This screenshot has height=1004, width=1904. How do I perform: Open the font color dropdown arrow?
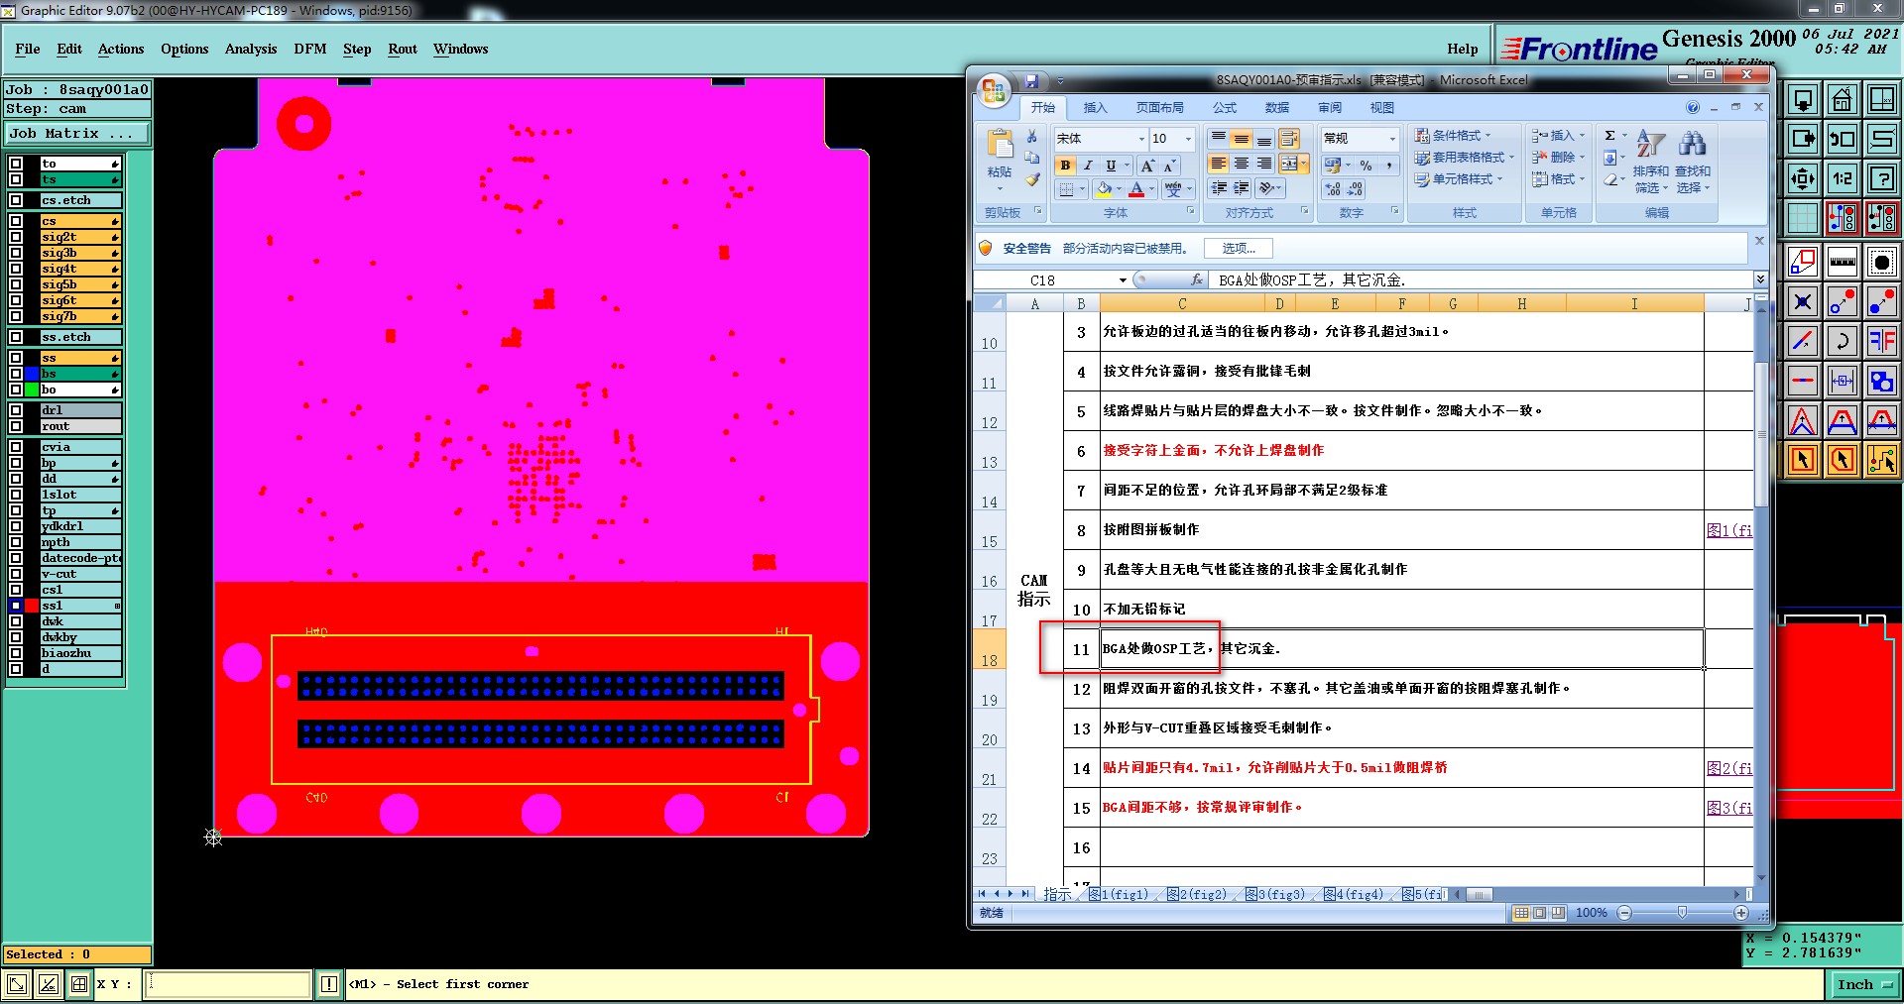pos(1151,188)
